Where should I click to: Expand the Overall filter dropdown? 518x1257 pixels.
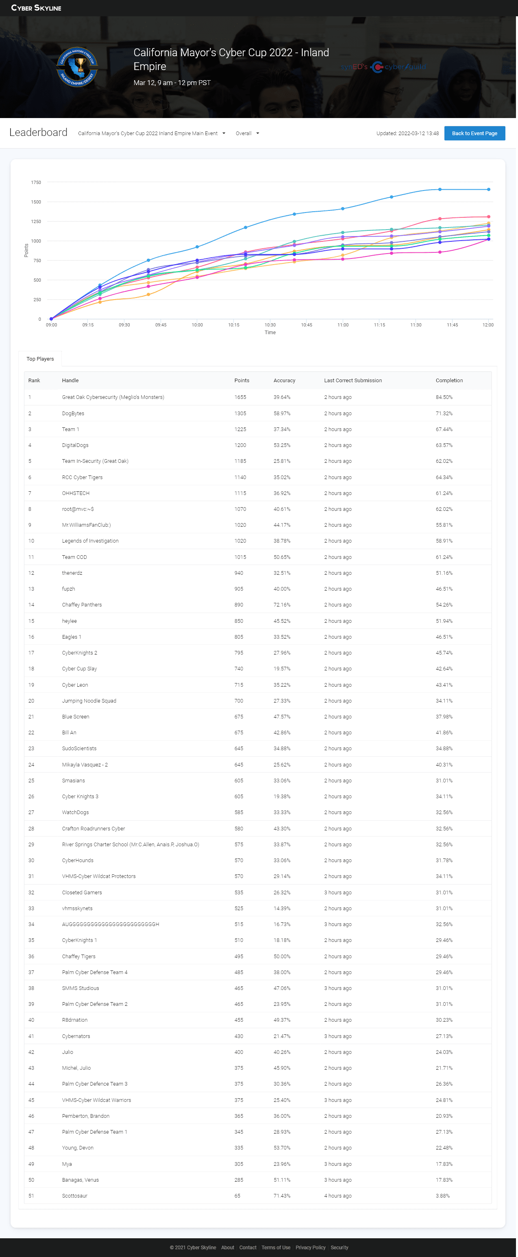[247, 133]
